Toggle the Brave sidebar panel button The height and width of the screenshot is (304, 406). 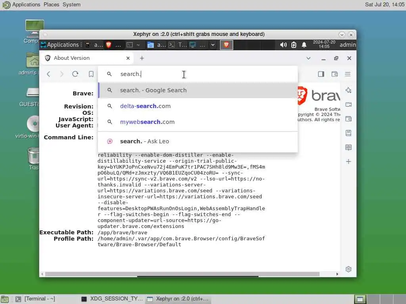coord(321,74)
